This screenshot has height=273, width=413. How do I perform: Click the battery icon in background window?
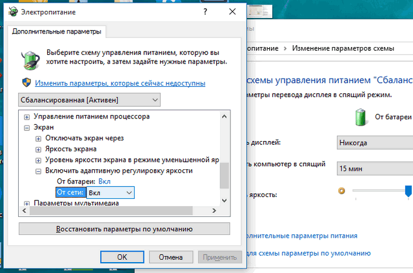[361, 117]
